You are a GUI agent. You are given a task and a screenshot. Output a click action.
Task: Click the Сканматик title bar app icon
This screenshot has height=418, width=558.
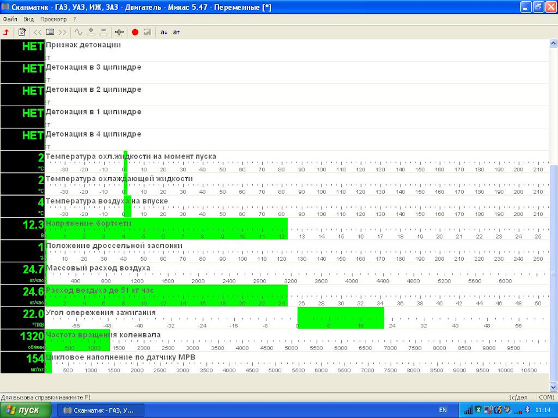(x=5, y=7)
